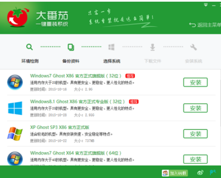Select the 安装系统 step label
Image resolution: width=221 pixels, height=178 pixels.
193,61
